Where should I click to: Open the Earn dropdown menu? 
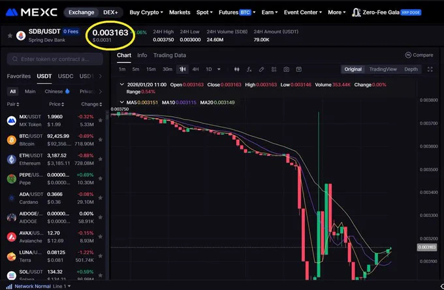(x=270, y=12)
